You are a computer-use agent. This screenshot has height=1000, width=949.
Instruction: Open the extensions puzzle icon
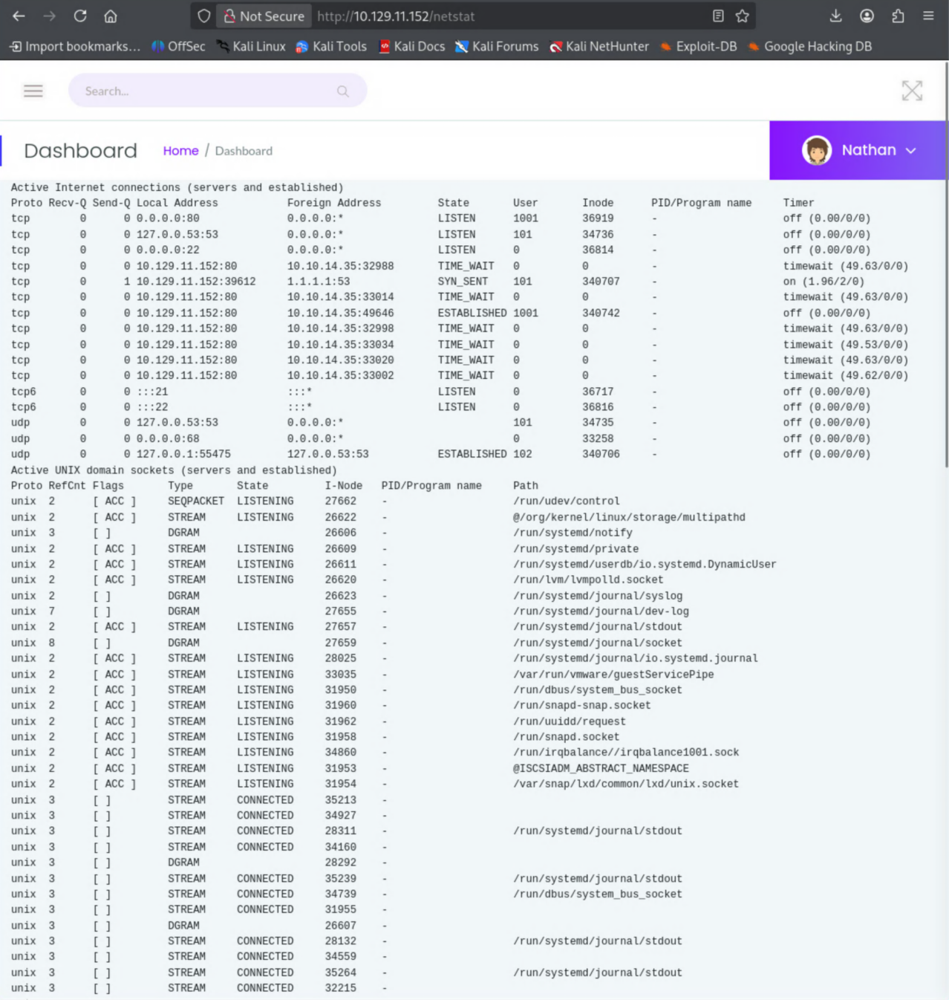[898, 16]
